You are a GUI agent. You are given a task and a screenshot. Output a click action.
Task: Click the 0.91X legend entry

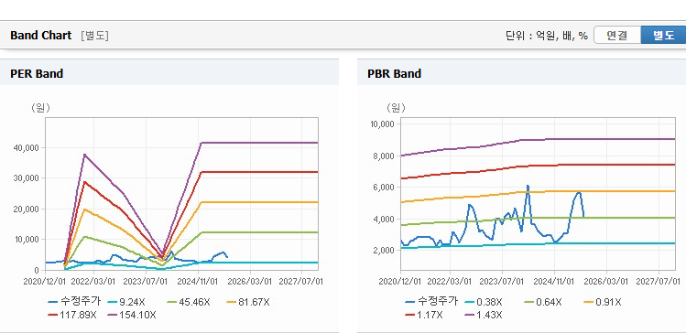[603, 302]
